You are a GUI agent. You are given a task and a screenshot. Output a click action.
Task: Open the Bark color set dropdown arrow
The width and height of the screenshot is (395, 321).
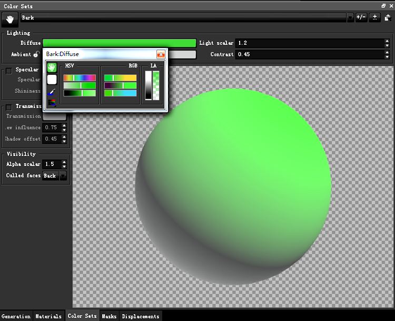click(x=350, y=17)
